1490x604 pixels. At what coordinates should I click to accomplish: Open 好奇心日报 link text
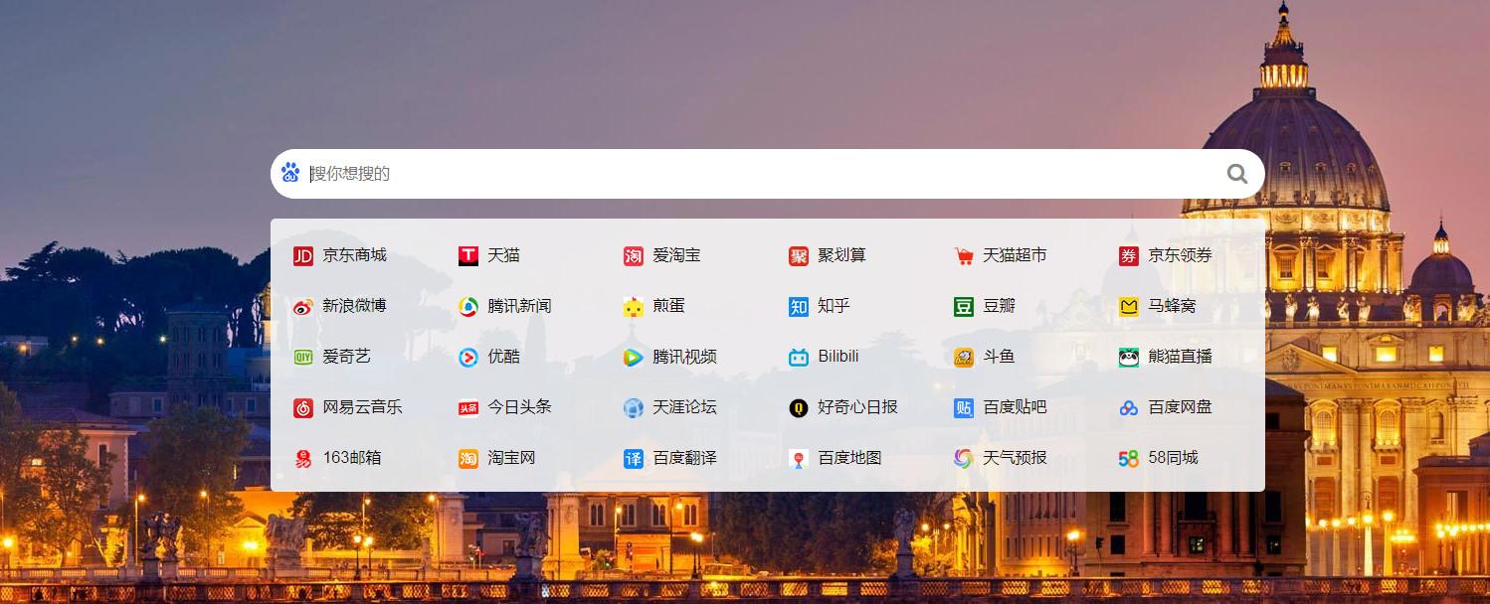(858, 407)
